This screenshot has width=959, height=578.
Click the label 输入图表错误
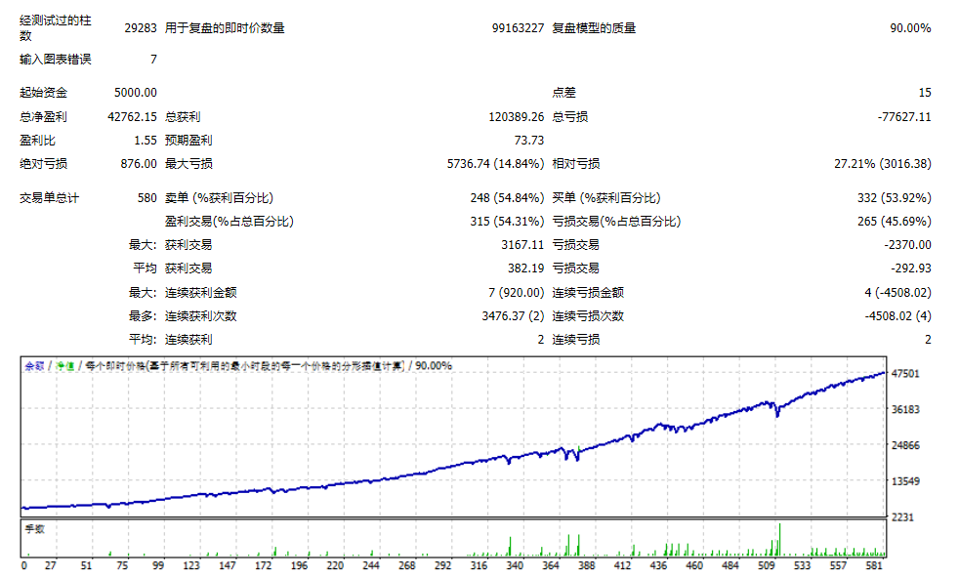[55, 60]
